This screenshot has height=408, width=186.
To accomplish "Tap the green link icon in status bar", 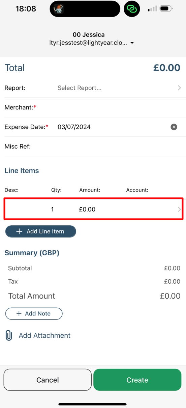I will pos(132,9).
